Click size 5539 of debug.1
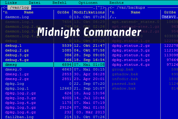 click(67, 46)
